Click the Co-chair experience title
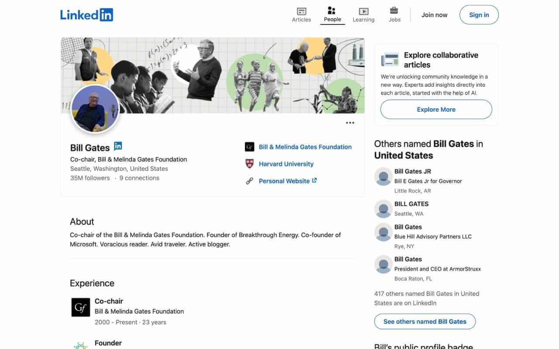 pyautogui.click(x=109, y=301)
